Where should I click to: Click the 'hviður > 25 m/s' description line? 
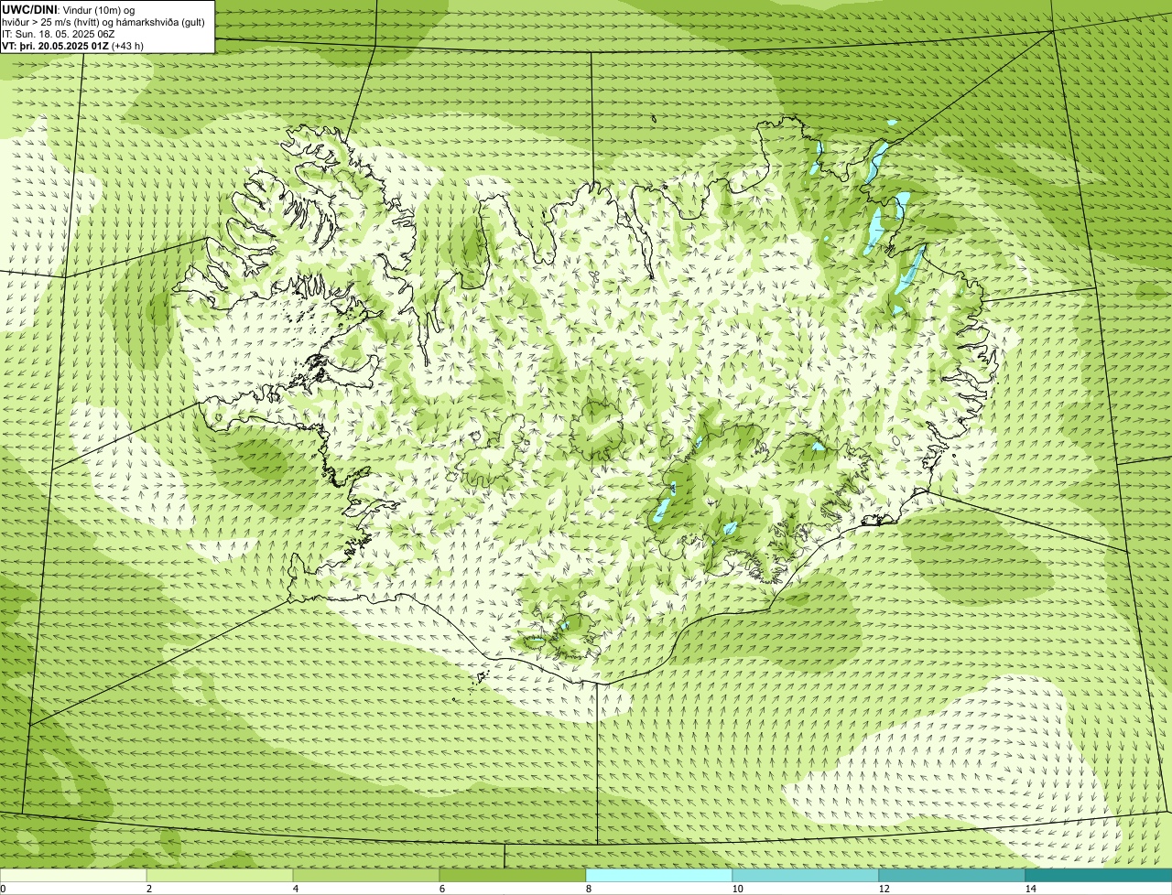click(104, 21)
